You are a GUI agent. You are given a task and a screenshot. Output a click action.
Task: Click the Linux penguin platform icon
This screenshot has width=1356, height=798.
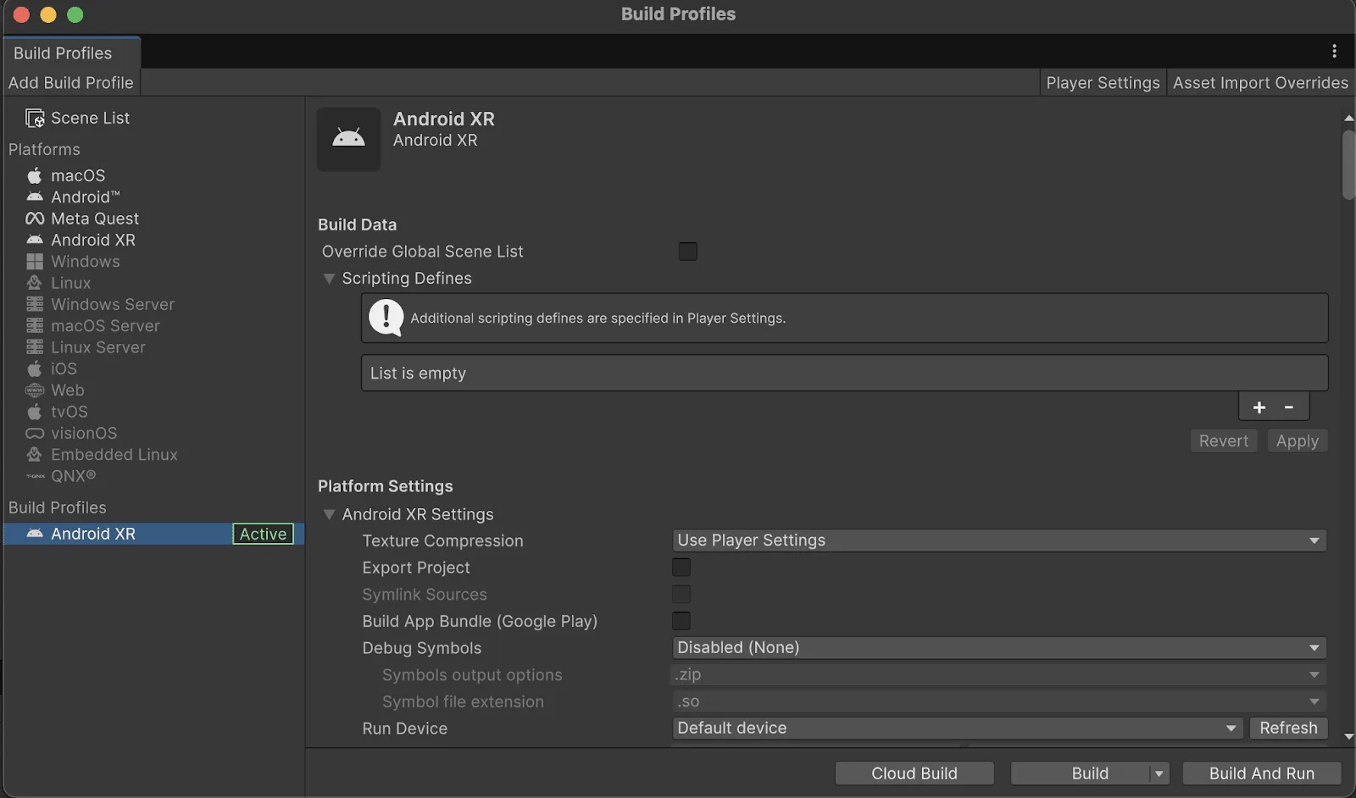[35, 283]
